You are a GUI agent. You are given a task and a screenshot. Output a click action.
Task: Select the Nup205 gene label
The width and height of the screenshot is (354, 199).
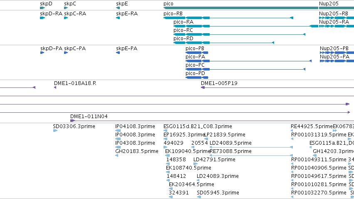click(x=329, y=4)
